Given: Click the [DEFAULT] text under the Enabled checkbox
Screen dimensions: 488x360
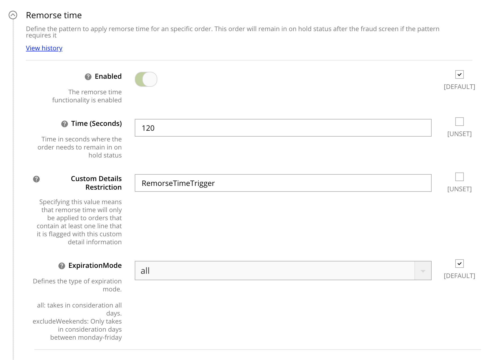Looking at the screenshot, I should [x=459, y=87].
